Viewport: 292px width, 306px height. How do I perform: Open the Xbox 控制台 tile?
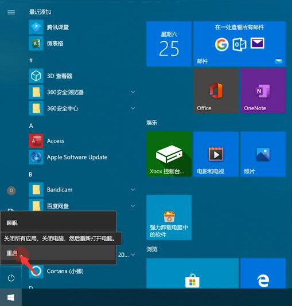coord(169,154)
